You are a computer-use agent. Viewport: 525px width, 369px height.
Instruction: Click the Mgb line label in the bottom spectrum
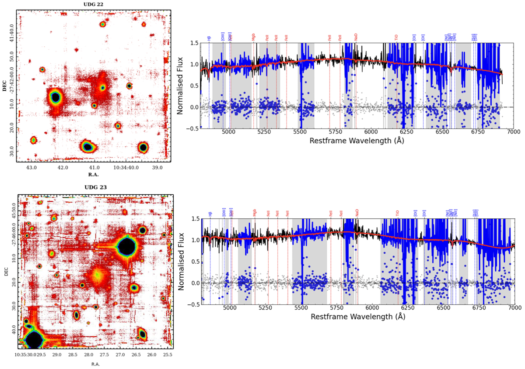tap(255, 214)
